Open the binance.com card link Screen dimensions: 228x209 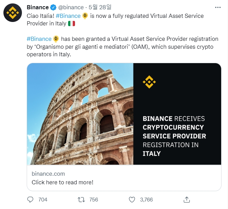48,174
